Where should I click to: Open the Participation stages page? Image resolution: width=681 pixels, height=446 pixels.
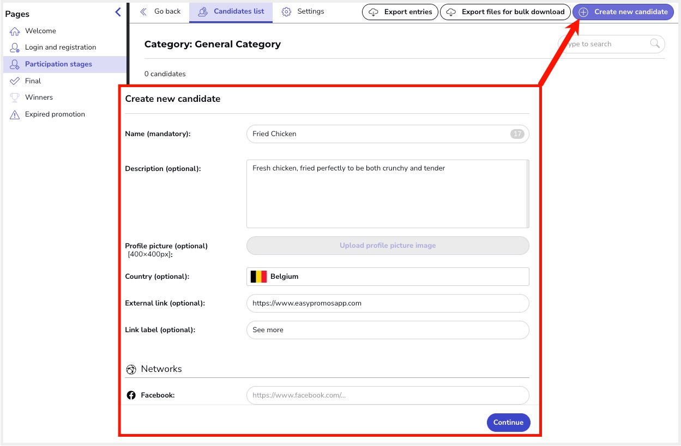58,64
